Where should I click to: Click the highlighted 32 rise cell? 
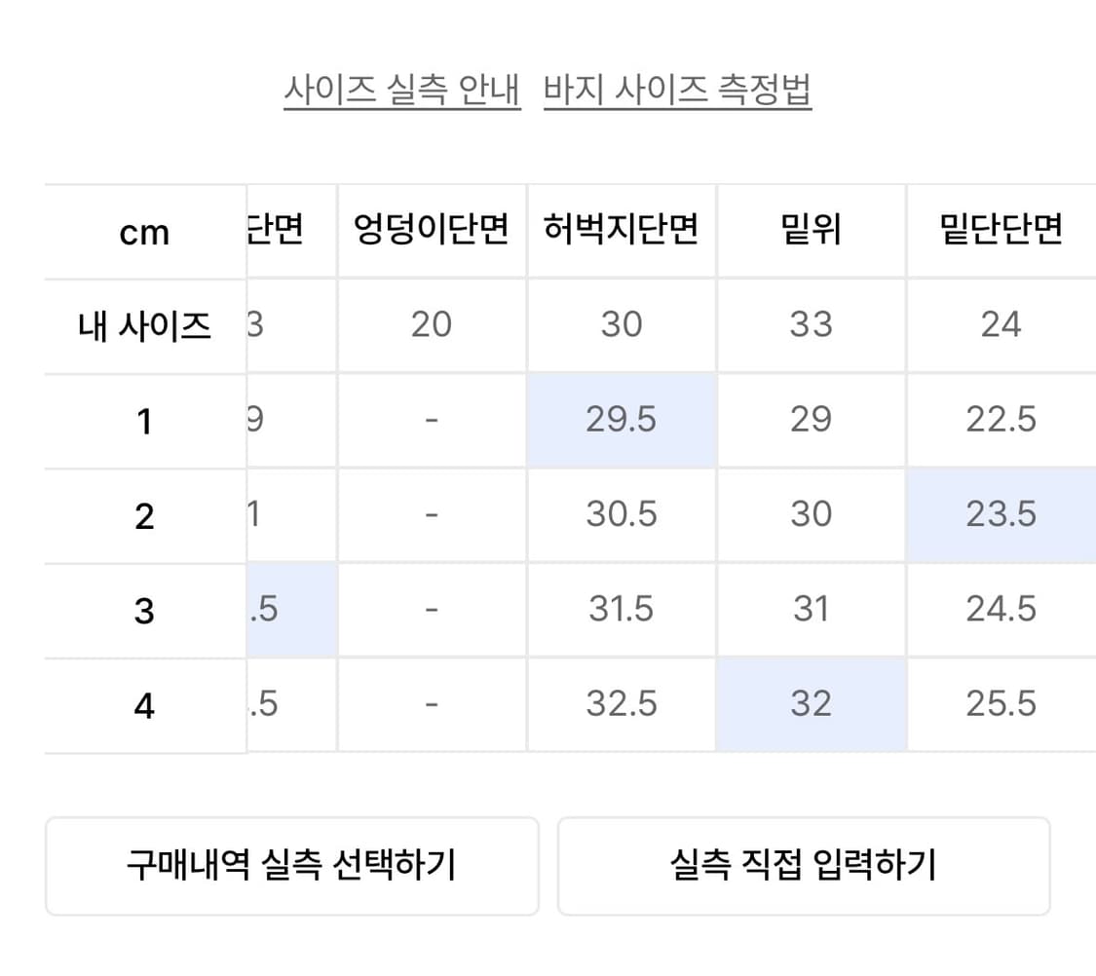(x=811, y=703)
